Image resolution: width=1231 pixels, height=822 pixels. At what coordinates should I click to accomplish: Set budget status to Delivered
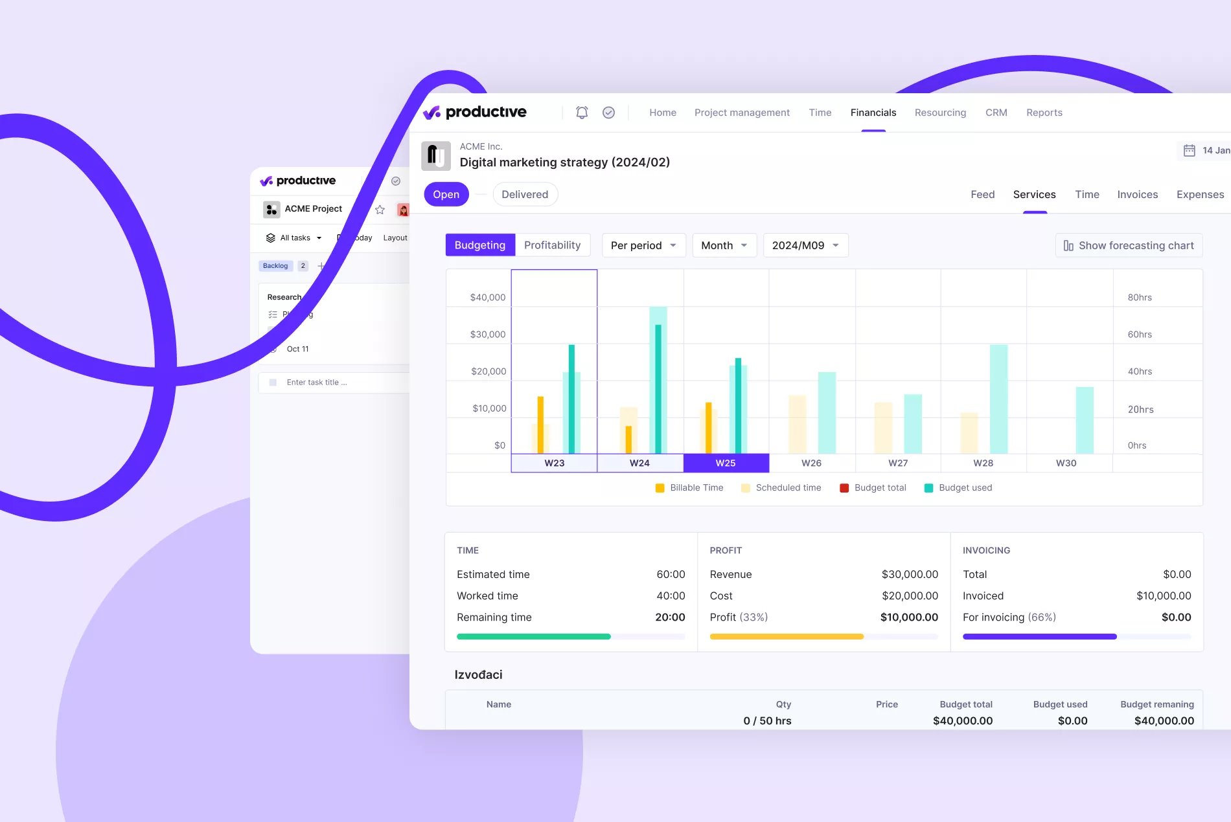point(525,194)
